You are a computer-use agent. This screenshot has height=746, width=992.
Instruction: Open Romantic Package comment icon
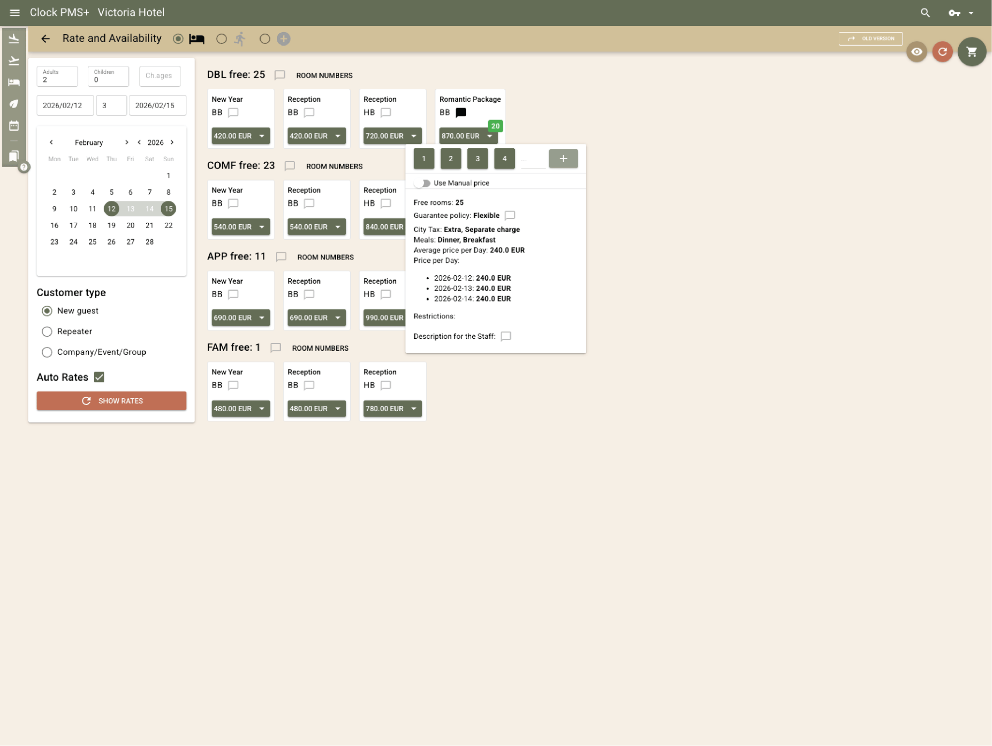(461, 113)
